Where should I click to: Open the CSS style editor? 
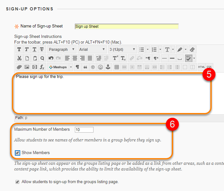(209, 67)
